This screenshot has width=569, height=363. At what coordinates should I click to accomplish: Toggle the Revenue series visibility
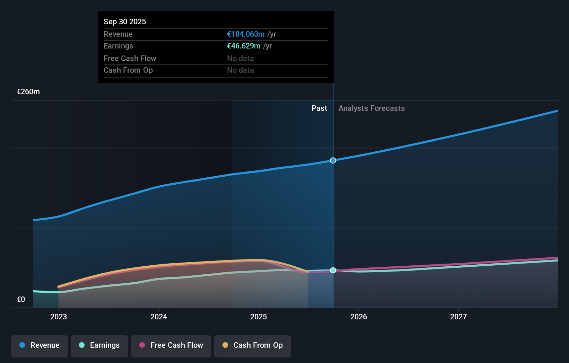tap(39, 345)
